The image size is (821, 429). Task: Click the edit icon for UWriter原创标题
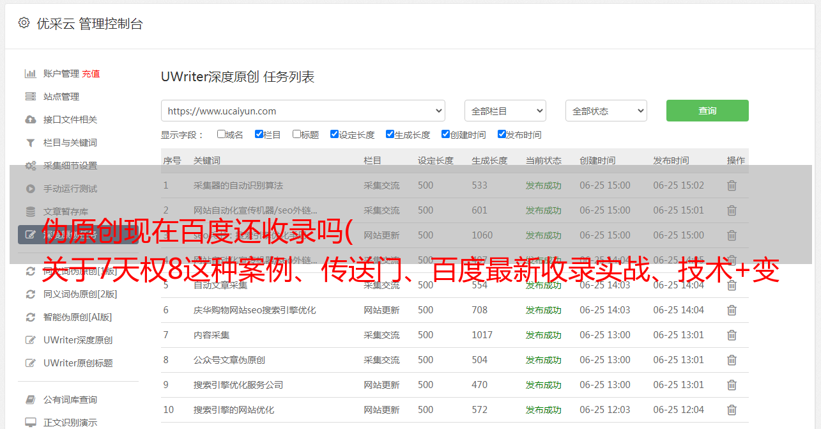(30, 363)
